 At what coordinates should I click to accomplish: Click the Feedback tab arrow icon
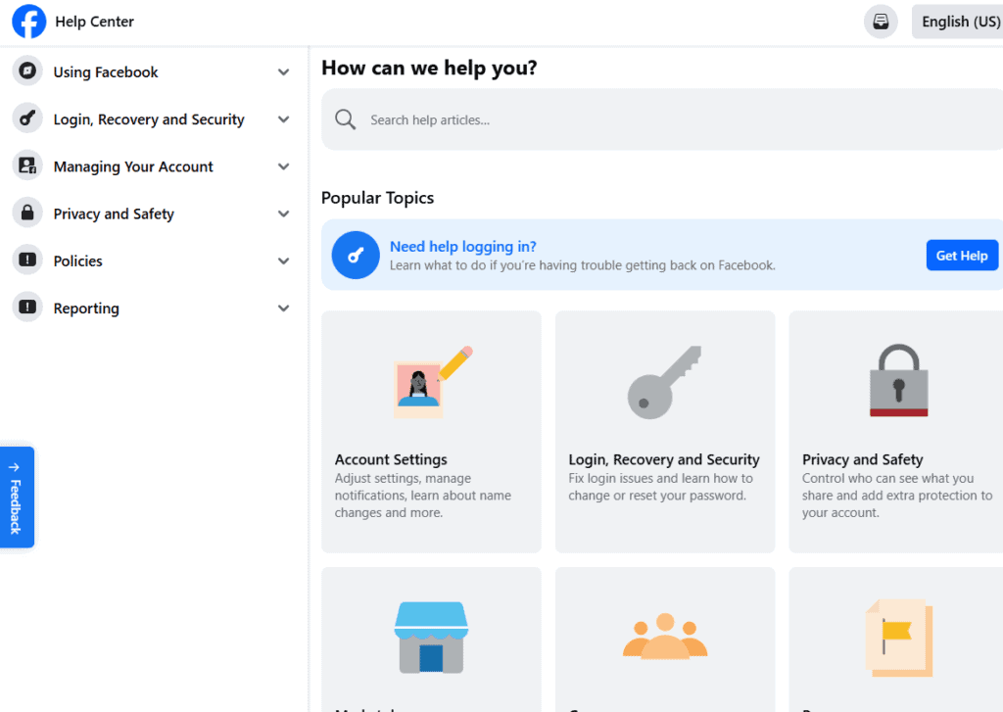pos(14,467)
